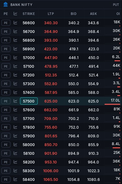Click PE button for 57900 strike
The height and width of the screenshot is (184, 122).
point(6,136)
